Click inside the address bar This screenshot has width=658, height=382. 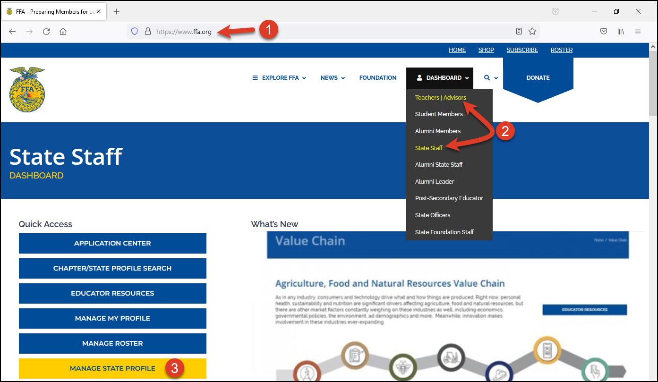[x=283, y=31]
